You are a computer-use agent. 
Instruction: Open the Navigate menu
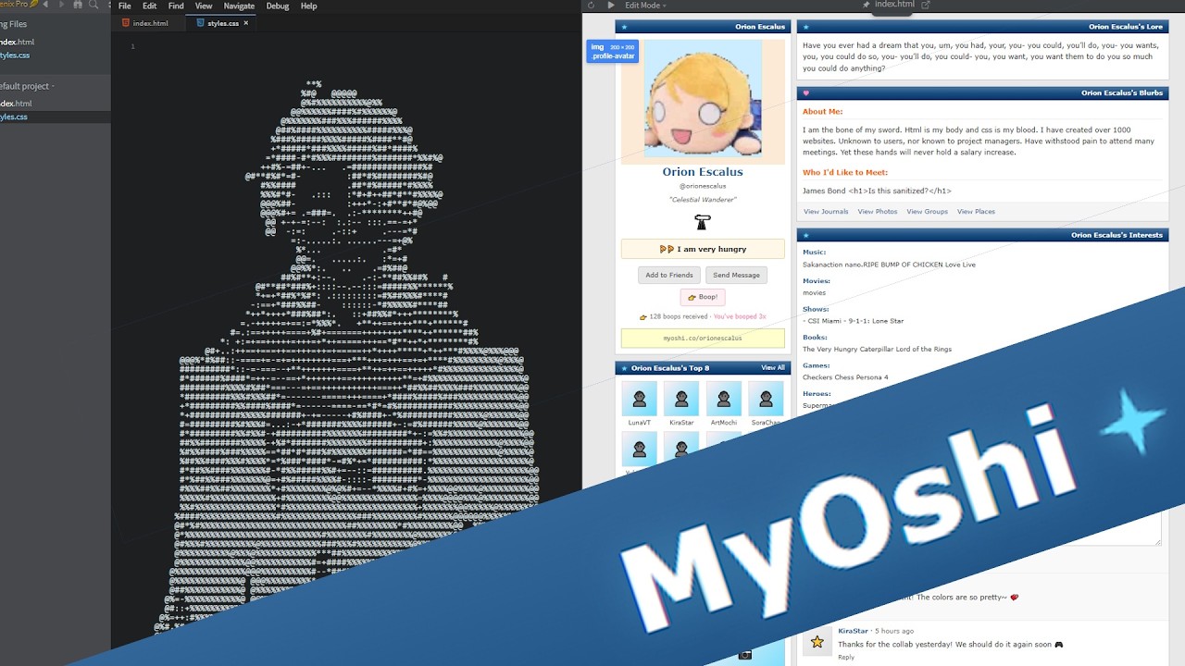pos(239,6)
